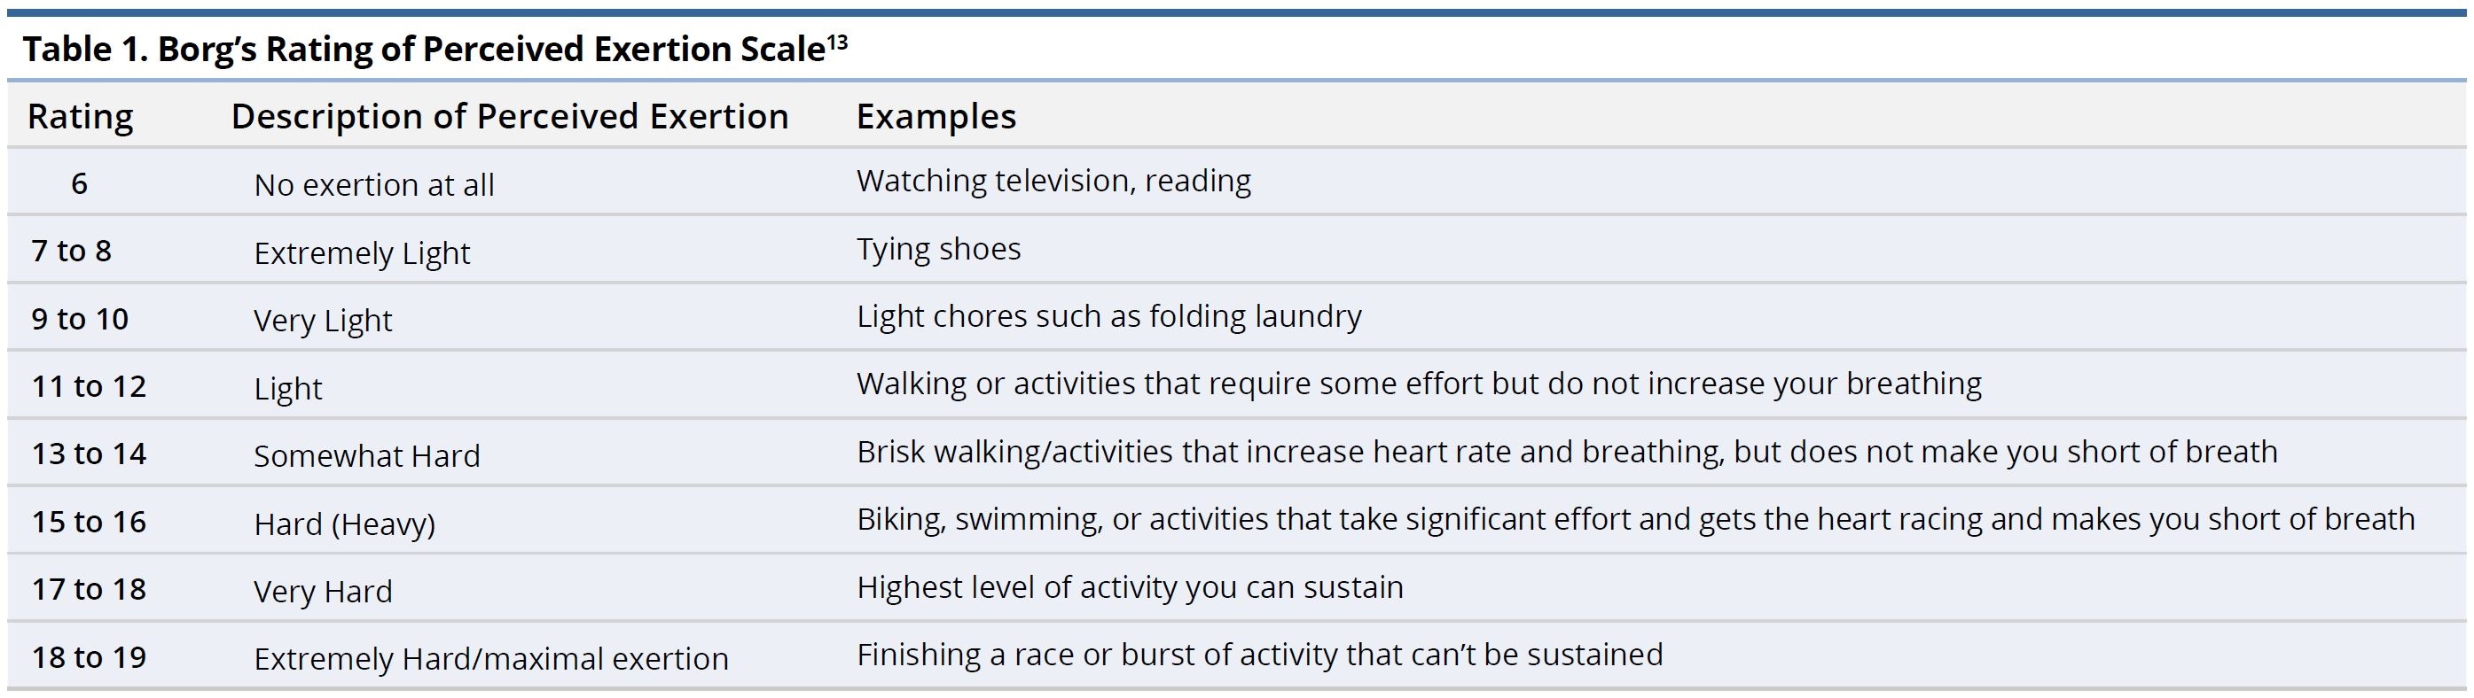Click 'Extremely Hard/maximal exertion' description
This screenshot has height=698, width=2474.
[490, 660]
